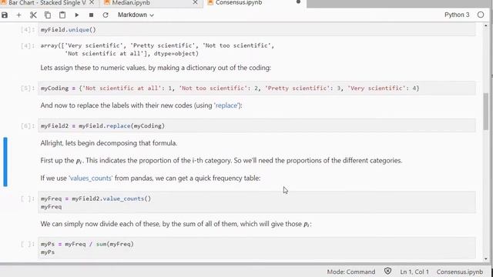Click Consensus.ipynb in the status bar
The width and height of the screenshot is (493, 277).
pyautogui.click(x=459, y=272)
